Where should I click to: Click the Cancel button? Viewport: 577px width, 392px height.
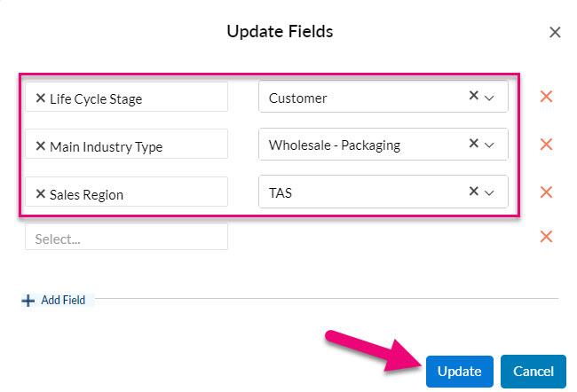click(x=534, y=372)
